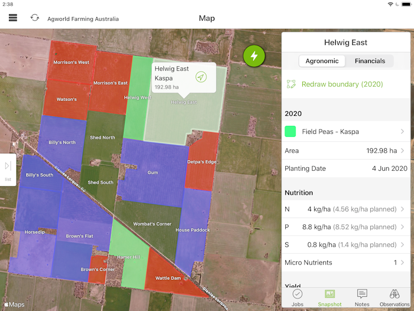Screen dimensions: 414x311
Task: Open the Notes speech bubble icon
Action: pos(362,294)
